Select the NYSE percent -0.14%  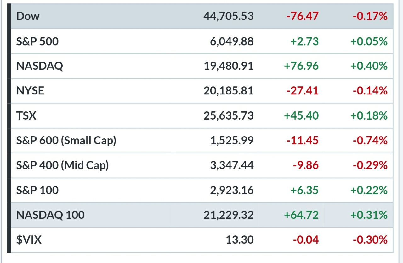(370, 91)
